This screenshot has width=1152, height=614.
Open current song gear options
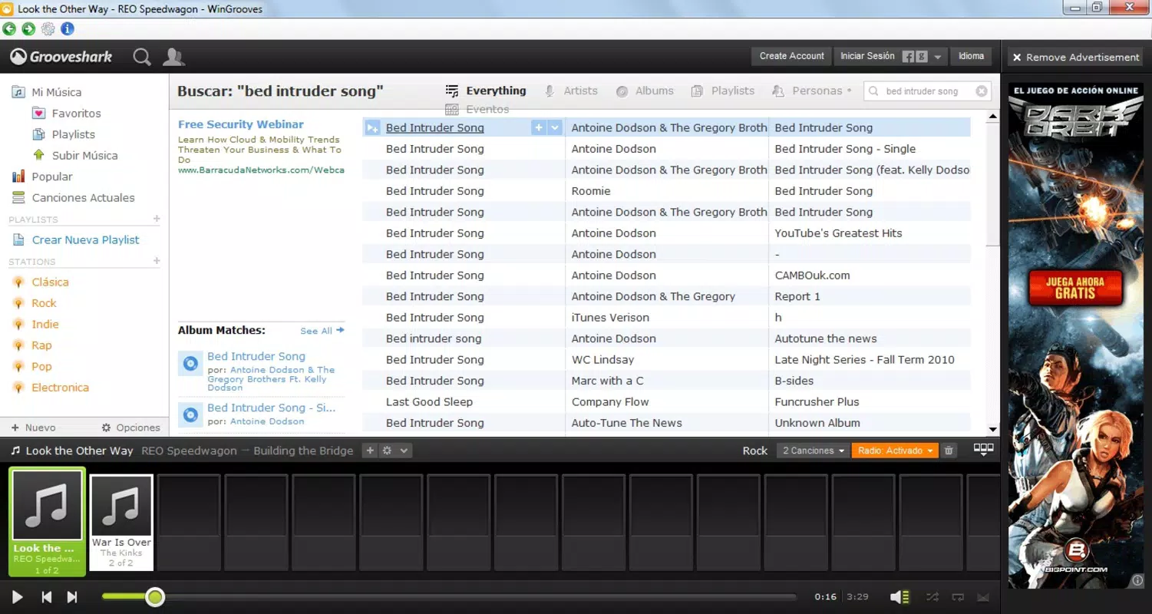coord(388,451)
